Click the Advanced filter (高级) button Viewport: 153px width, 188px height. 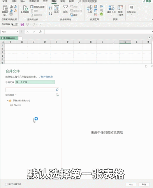click(74, 15)
